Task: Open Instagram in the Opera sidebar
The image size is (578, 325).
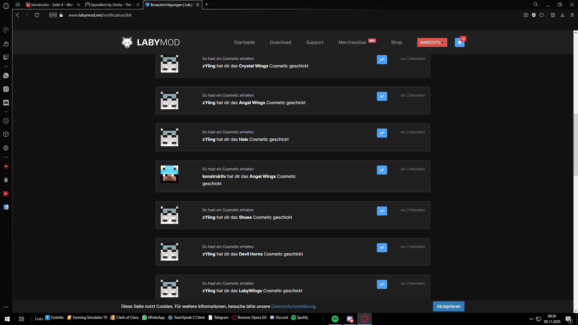Action: tap(6, 89)
